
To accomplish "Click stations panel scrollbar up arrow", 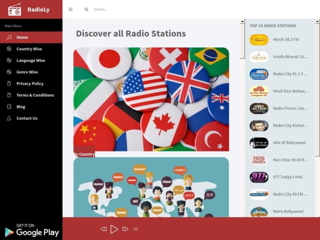I will pos(317,21).
